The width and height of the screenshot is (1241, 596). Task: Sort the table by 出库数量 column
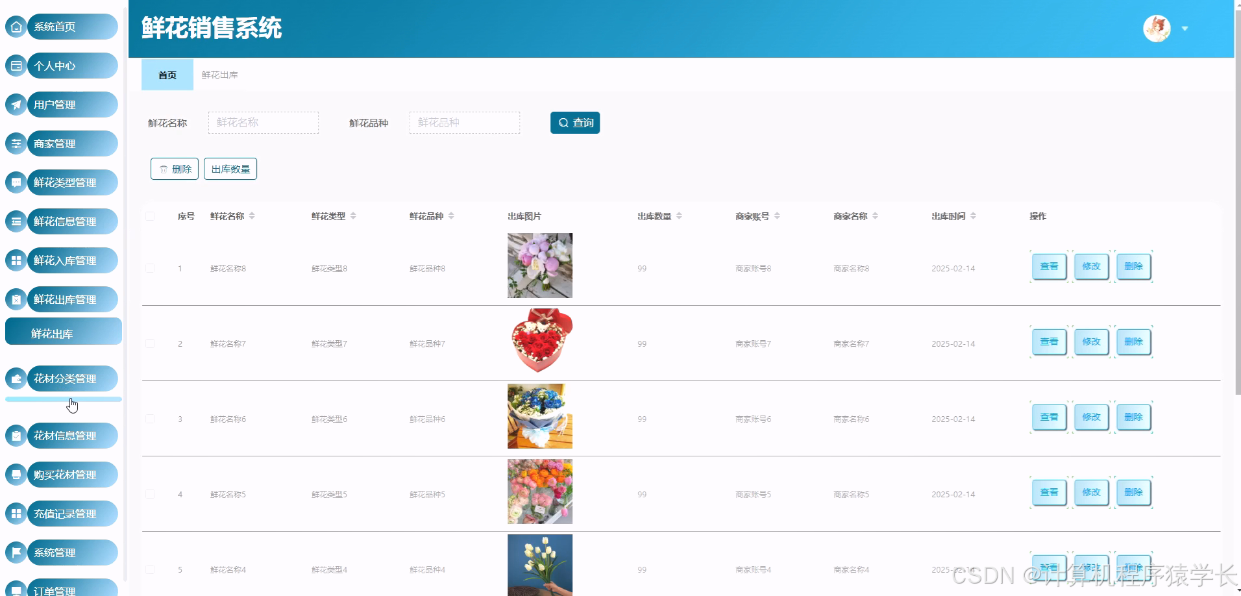click(680, 216)
